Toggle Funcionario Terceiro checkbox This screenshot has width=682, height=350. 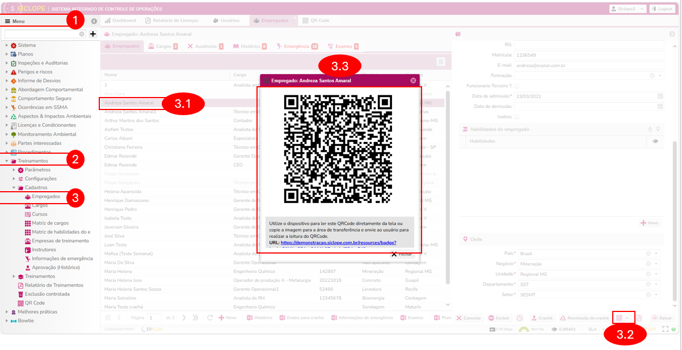coord(516,86)
